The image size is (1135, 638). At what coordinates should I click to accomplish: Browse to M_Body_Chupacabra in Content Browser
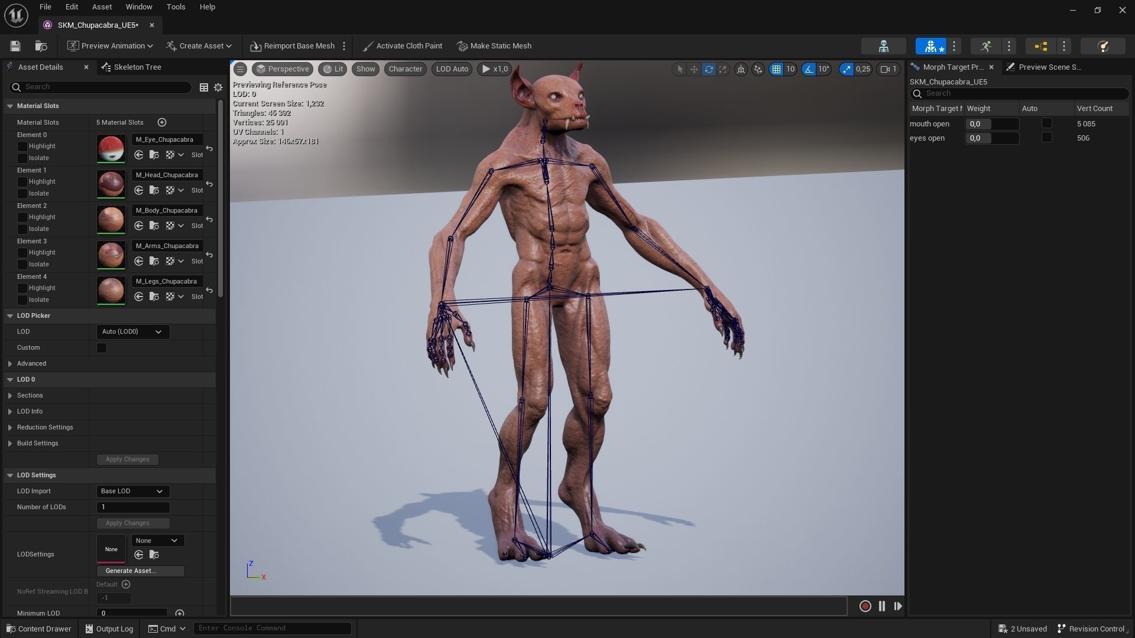(x=154, y=226)
